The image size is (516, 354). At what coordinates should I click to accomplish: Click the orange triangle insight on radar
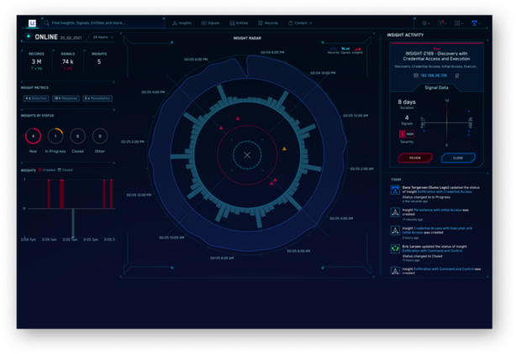tap(284, 148)
